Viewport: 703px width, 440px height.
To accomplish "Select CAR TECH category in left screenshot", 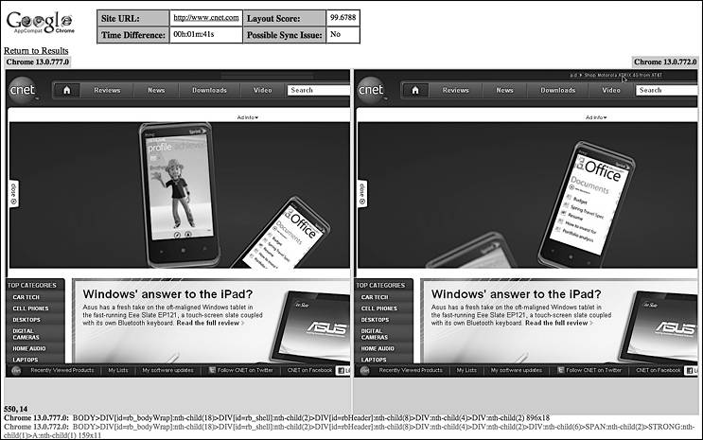I will tap(26, 297).
